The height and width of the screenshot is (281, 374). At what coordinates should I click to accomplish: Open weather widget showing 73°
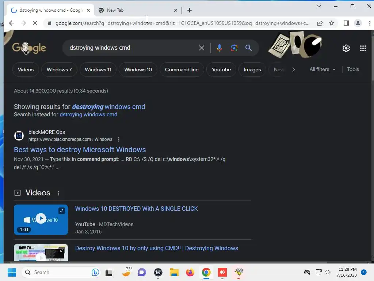point(126,272)
